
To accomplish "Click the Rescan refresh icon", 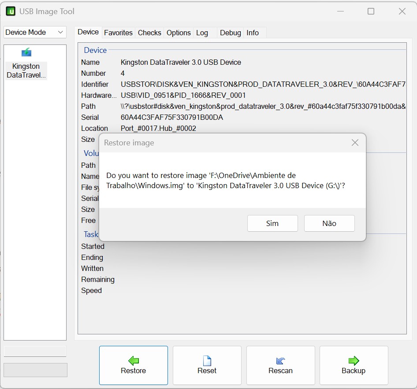I will tap(280, 360).
